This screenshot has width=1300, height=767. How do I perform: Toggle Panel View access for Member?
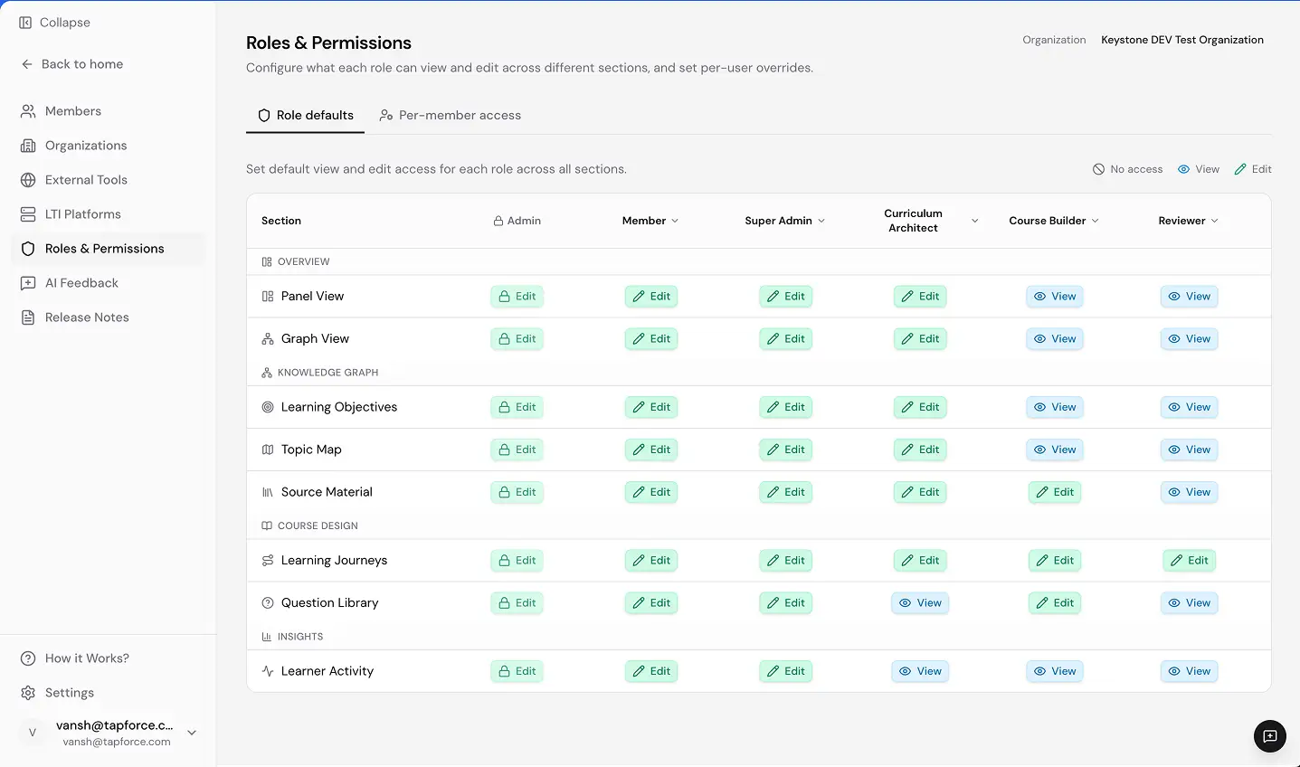pyautogui.click(x=651, y=297)
